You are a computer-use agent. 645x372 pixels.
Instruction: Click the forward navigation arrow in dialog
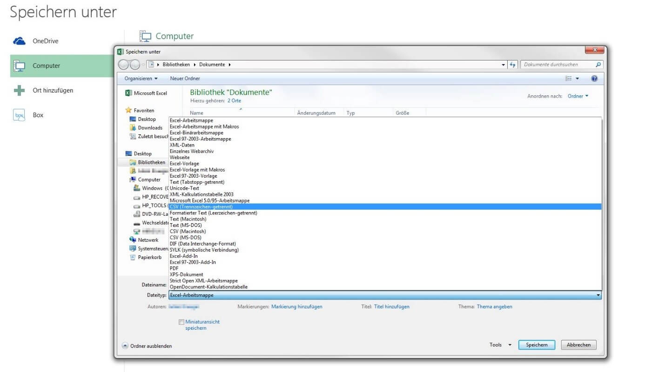pos(134,65)
